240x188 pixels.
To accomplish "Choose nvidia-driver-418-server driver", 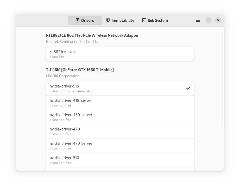I will pos(120,103).
